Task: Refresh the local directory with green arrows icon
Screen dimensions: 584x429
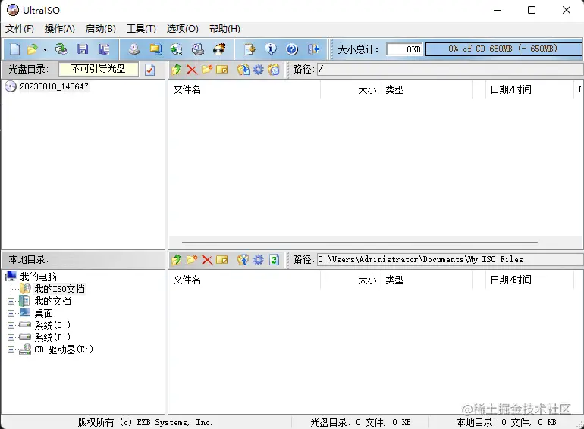Action: point(274,260)
